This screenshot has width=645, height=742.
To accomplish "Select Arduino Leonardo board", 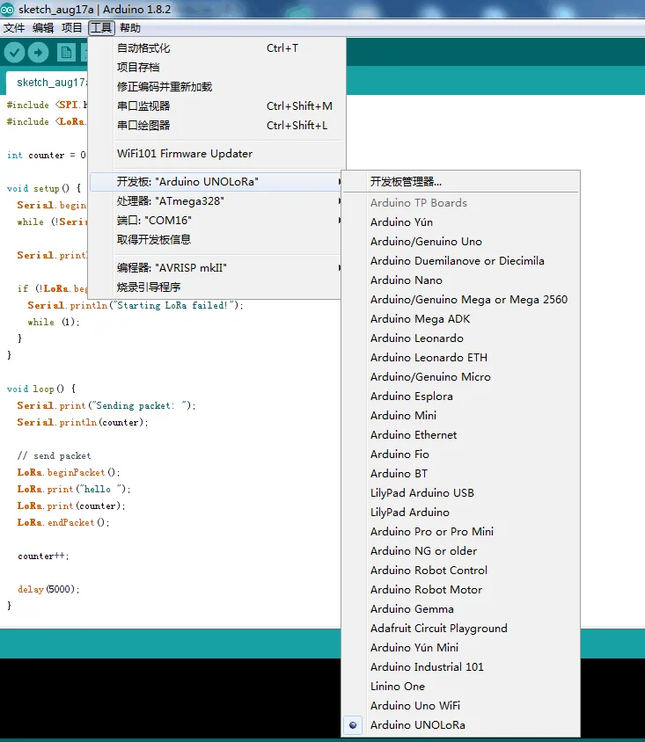I will coord(460,338).
